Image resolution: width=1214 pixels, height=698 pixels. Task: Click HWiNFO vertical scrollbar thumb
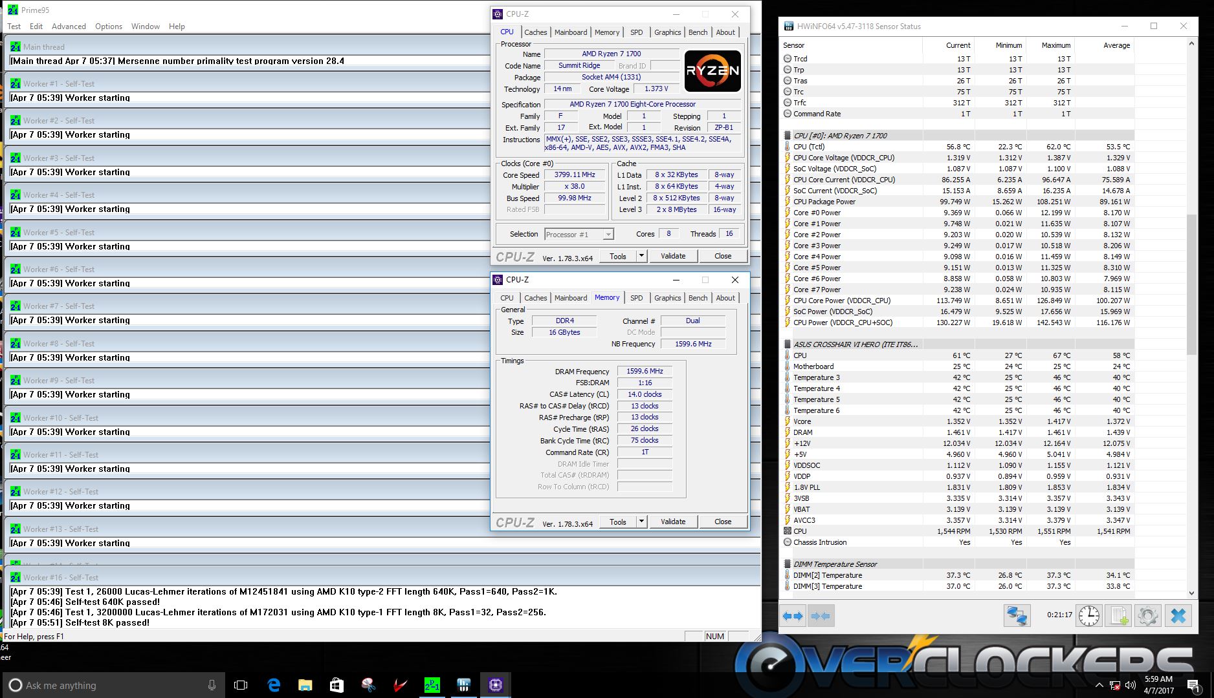[x=1192, y=284]
